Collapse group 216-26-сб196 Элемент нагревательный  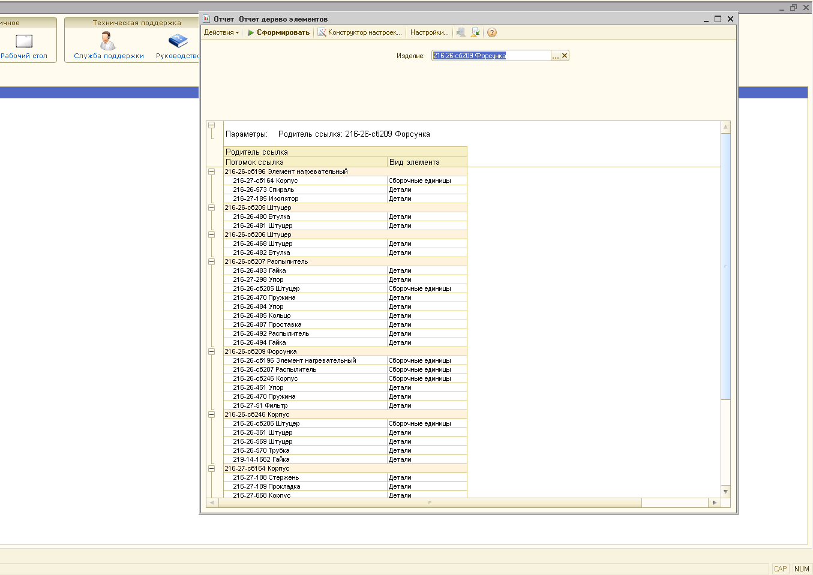click(x=211, y=171)
